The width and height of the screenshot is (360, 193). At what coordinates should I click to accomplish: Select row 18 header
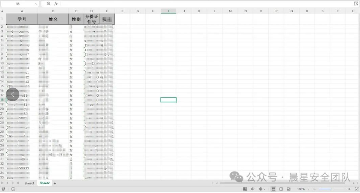(x=2, y=100)
